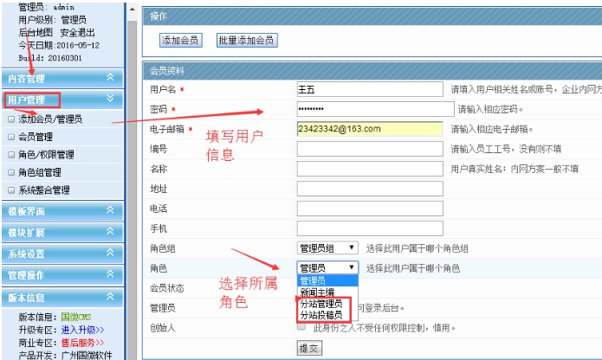Pick 新闻主编 in the role dropdown list
The width and height of the screenshot is (602, 360).
tap(317, 292)
